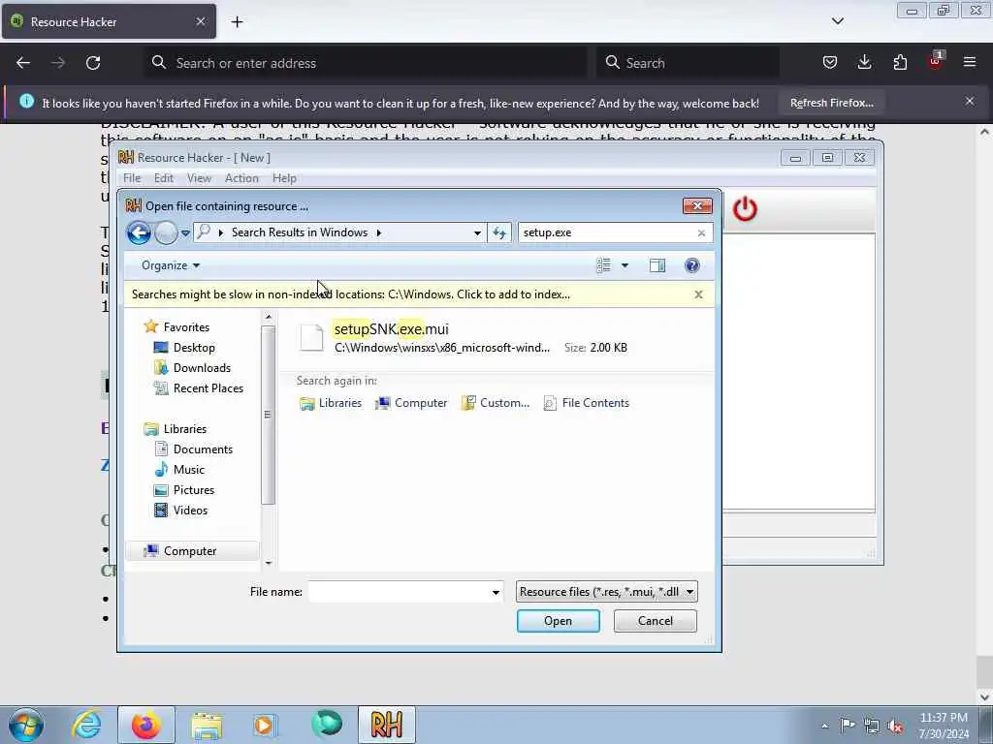Reload the page in Firefox
993x744 pixels.
tap(93, 63)
